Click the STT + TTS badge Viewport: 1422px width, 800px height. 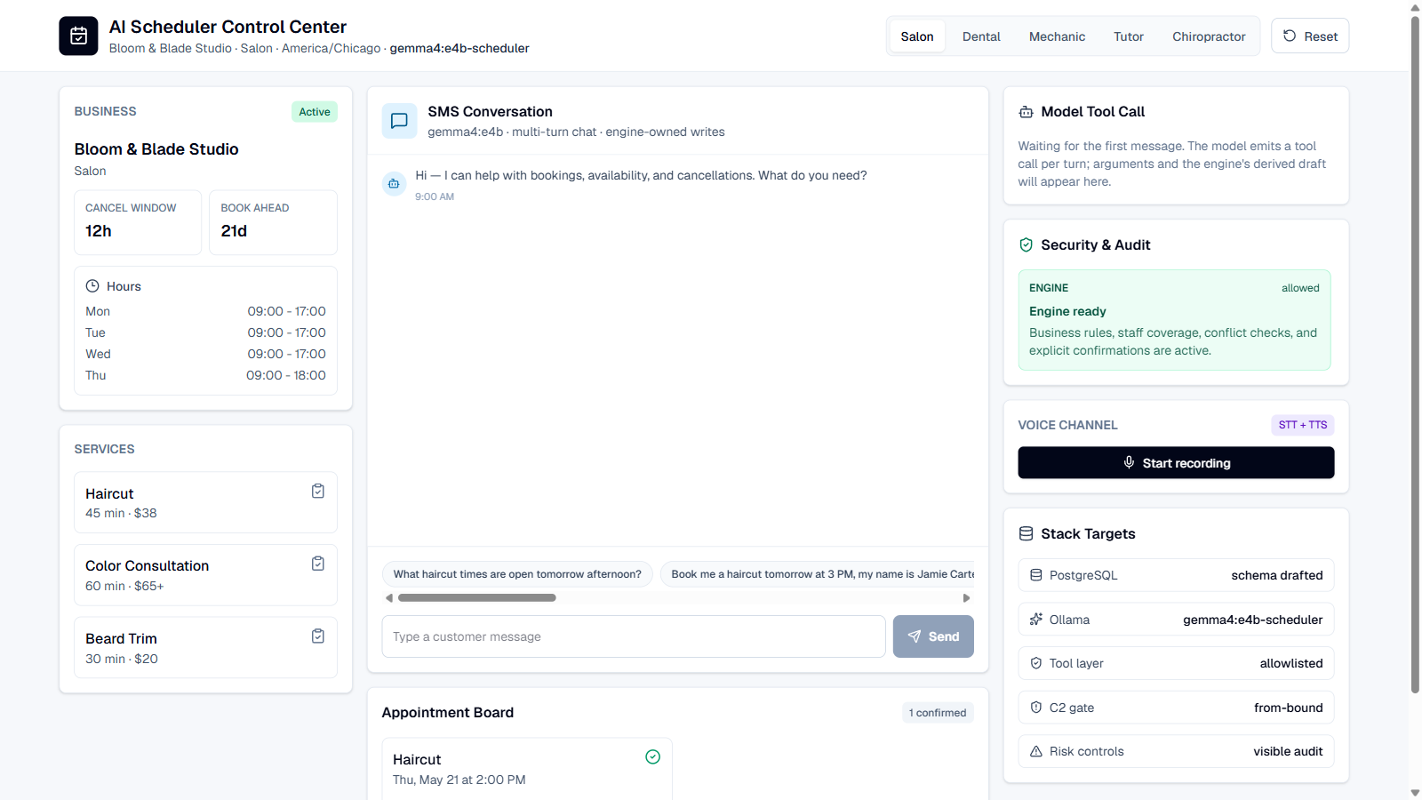pyautogui.click(x=1302, y=425)
